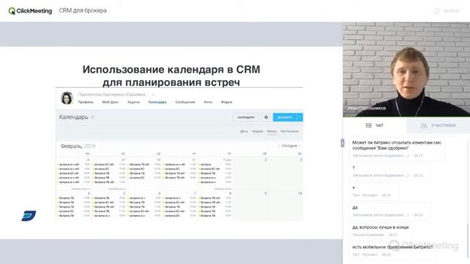Click chat message 'да, вопросы лучше в конце'
The image size is (470, 264).
381,231
